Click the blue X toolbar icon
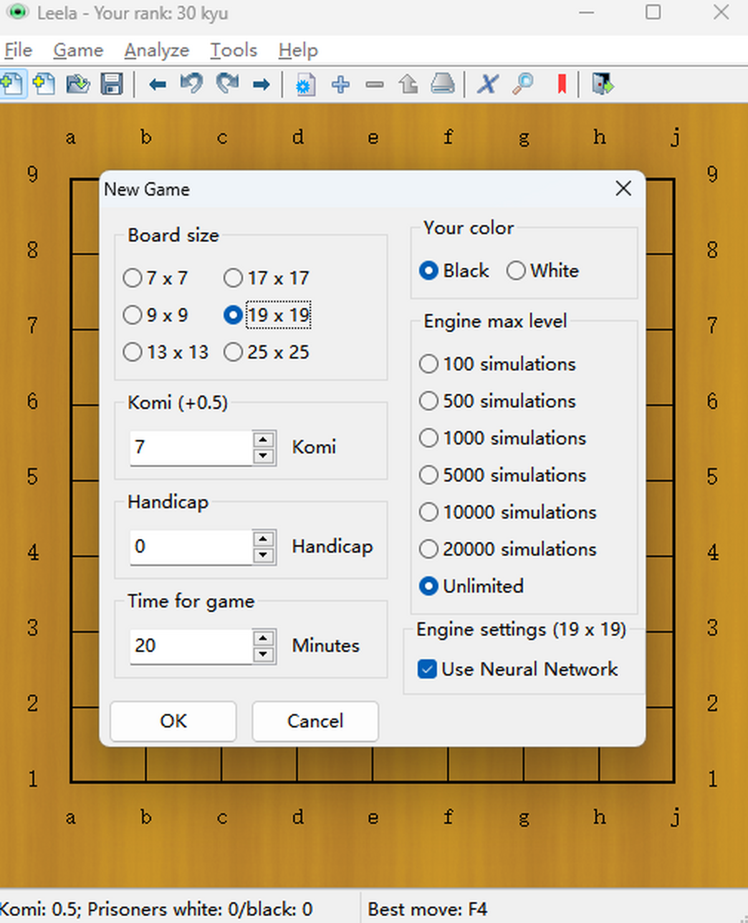Screen dimensions: 748x923 (487, 84)
